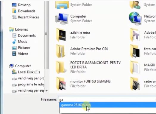
Task: Select 'monitor FUJITSU SIEMENS' folder name
Action: pos(90,81)
